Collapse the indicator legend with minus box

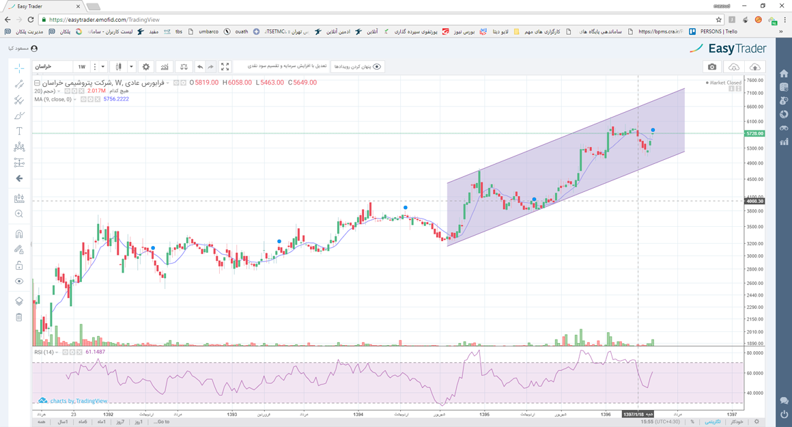(x=37, y=83)
